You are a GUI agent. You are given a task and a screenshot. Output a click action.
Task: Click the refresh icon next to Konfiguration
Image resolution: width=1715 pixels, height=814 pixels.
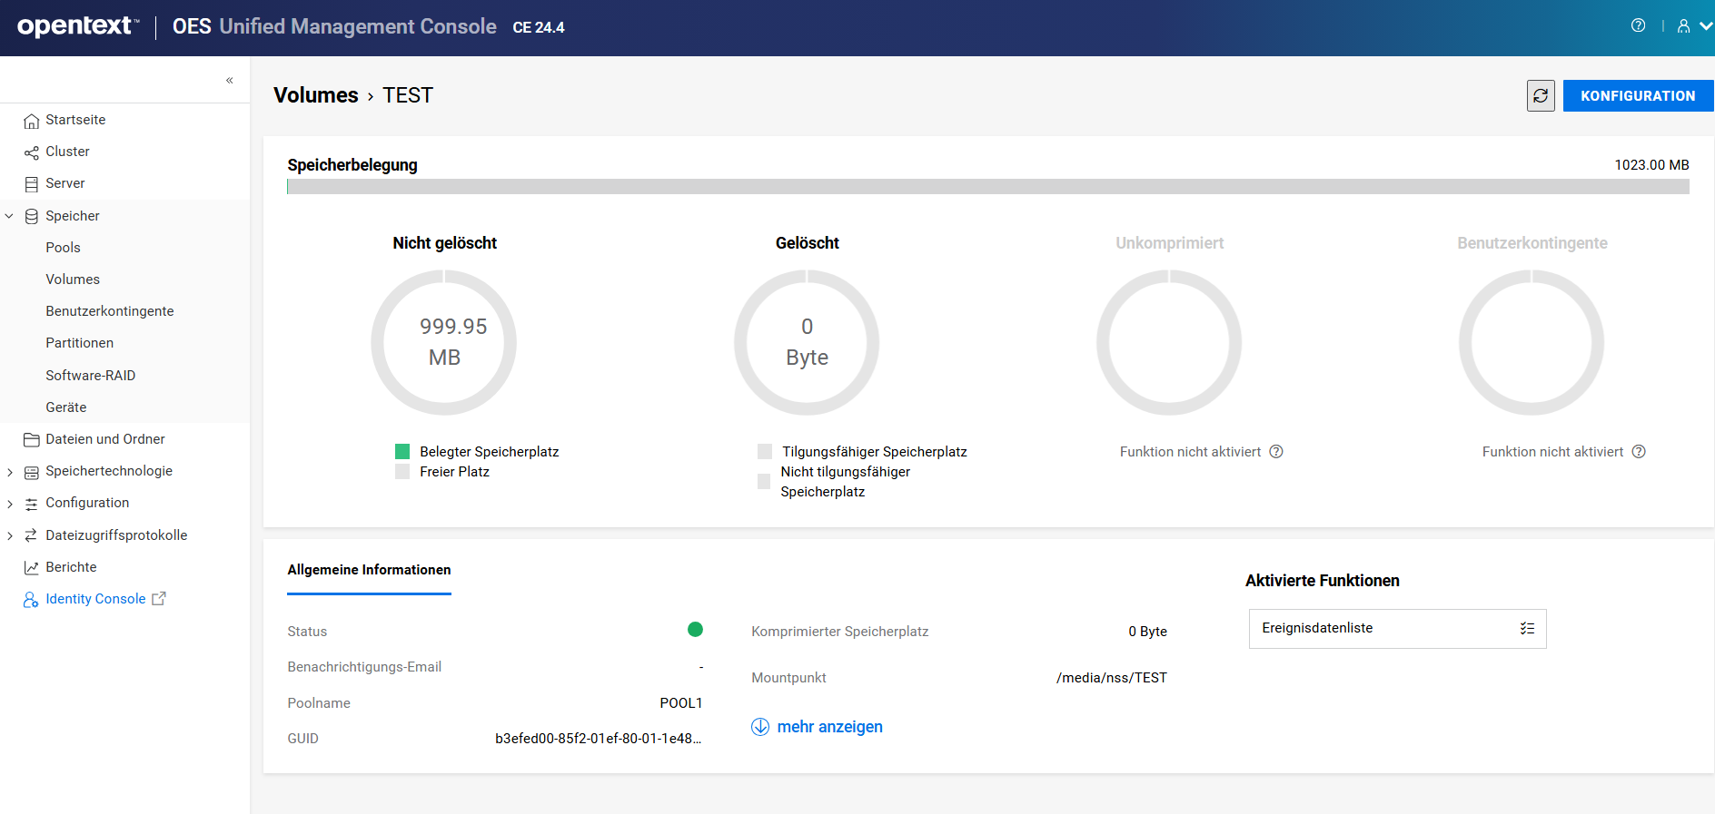click(1541, 95)
